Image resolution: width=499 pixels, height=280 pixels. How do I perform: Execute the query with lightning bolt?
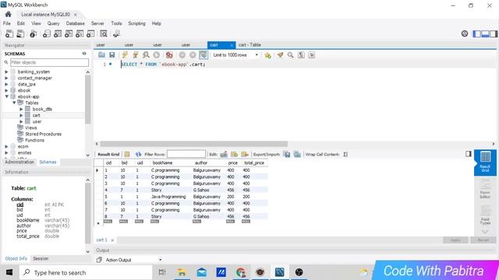click(125, 55)
